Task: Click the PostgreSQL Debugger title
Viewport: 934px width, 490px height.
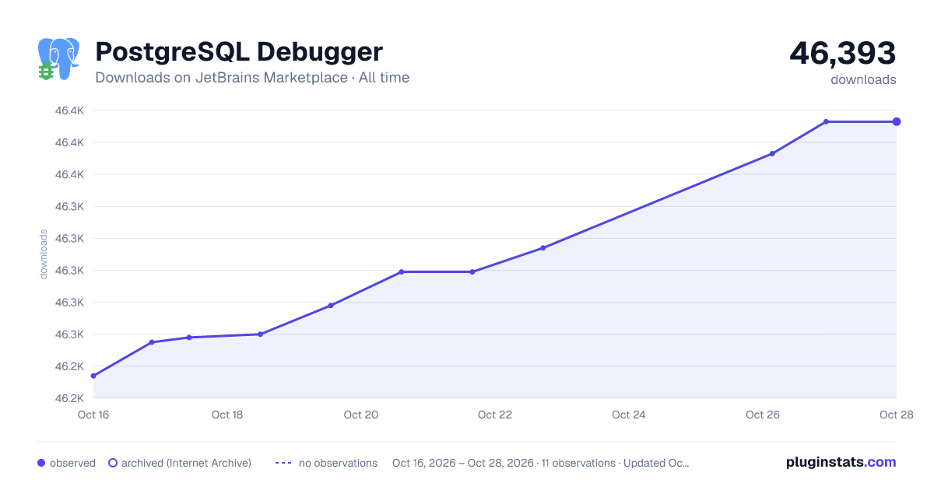Action: (x=239, y=51)
